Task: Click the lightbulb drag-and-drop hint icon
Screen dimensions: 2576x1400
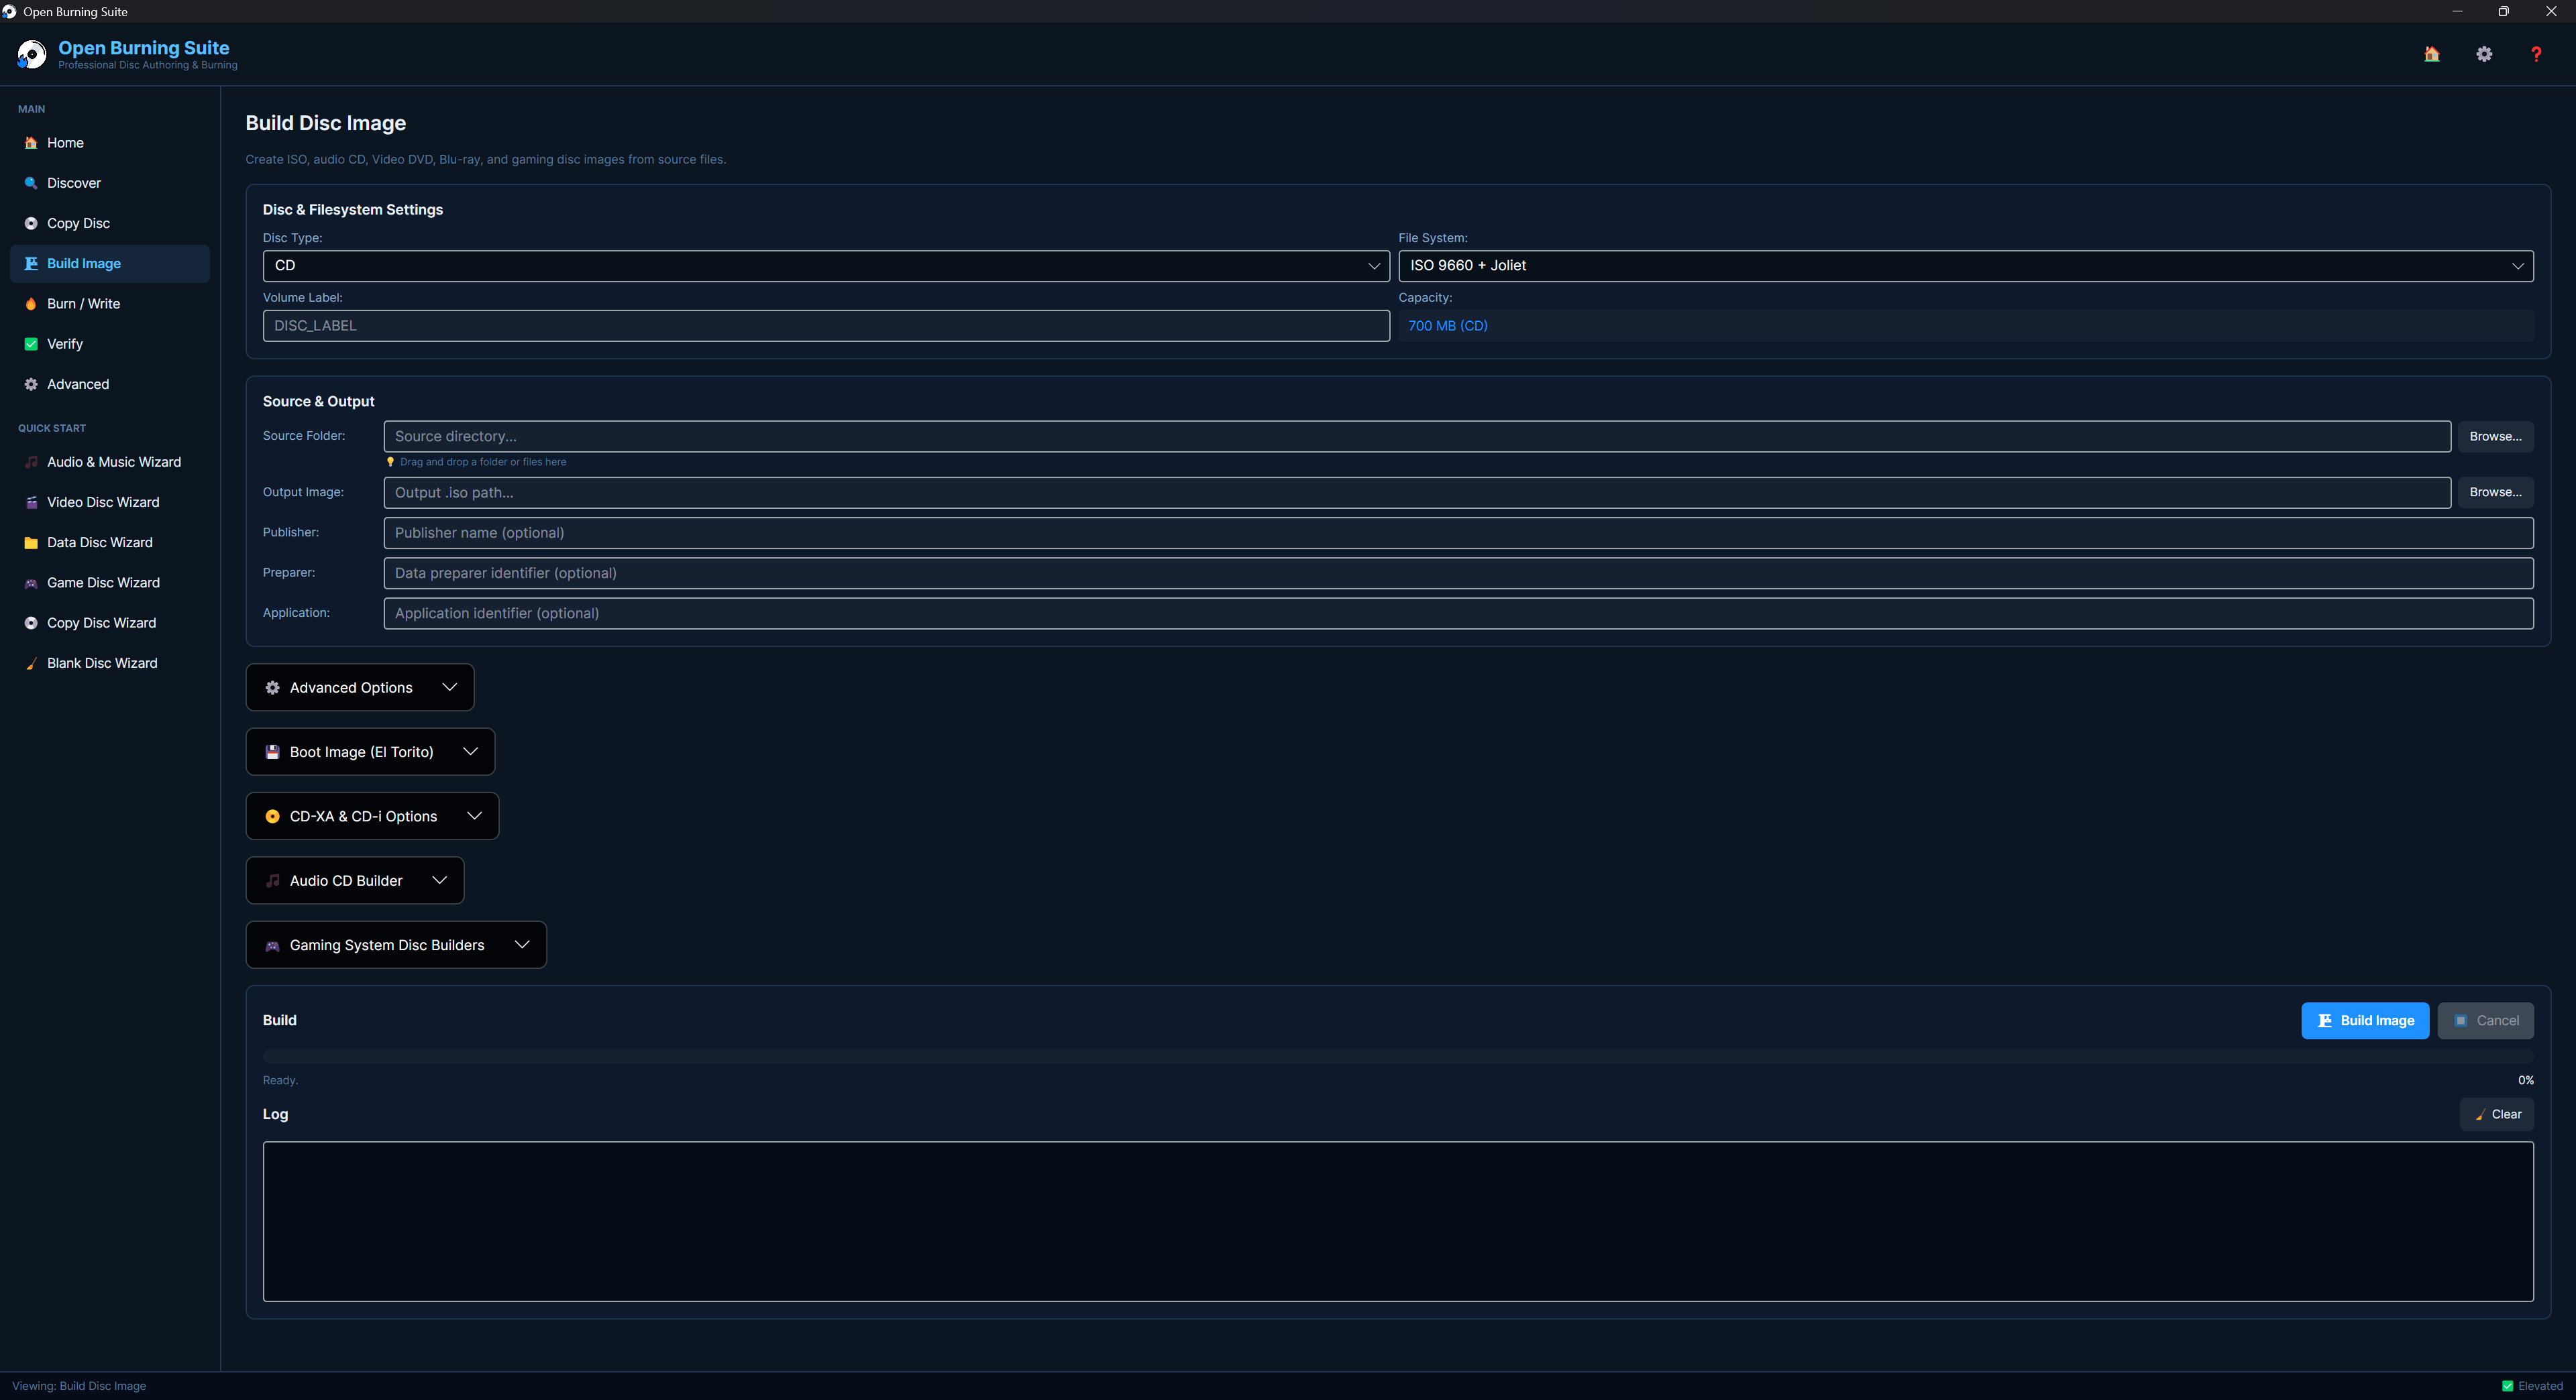Action: click(x=390, y=462)
